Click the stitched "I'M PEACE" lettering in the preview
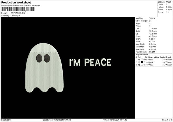Viewport: 173px width, 122px height. tap(90, 62)
